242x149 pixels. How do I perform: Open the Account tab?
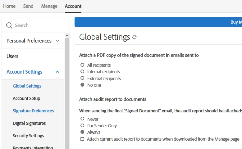pyautogui.click(x=73, y=6)
